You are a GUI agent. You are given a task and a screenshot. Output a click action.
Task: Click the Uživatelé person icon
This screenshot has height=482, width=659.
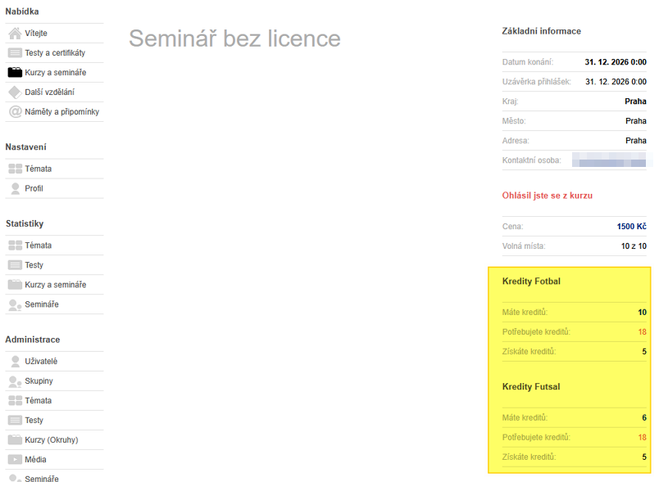(15, 362)
